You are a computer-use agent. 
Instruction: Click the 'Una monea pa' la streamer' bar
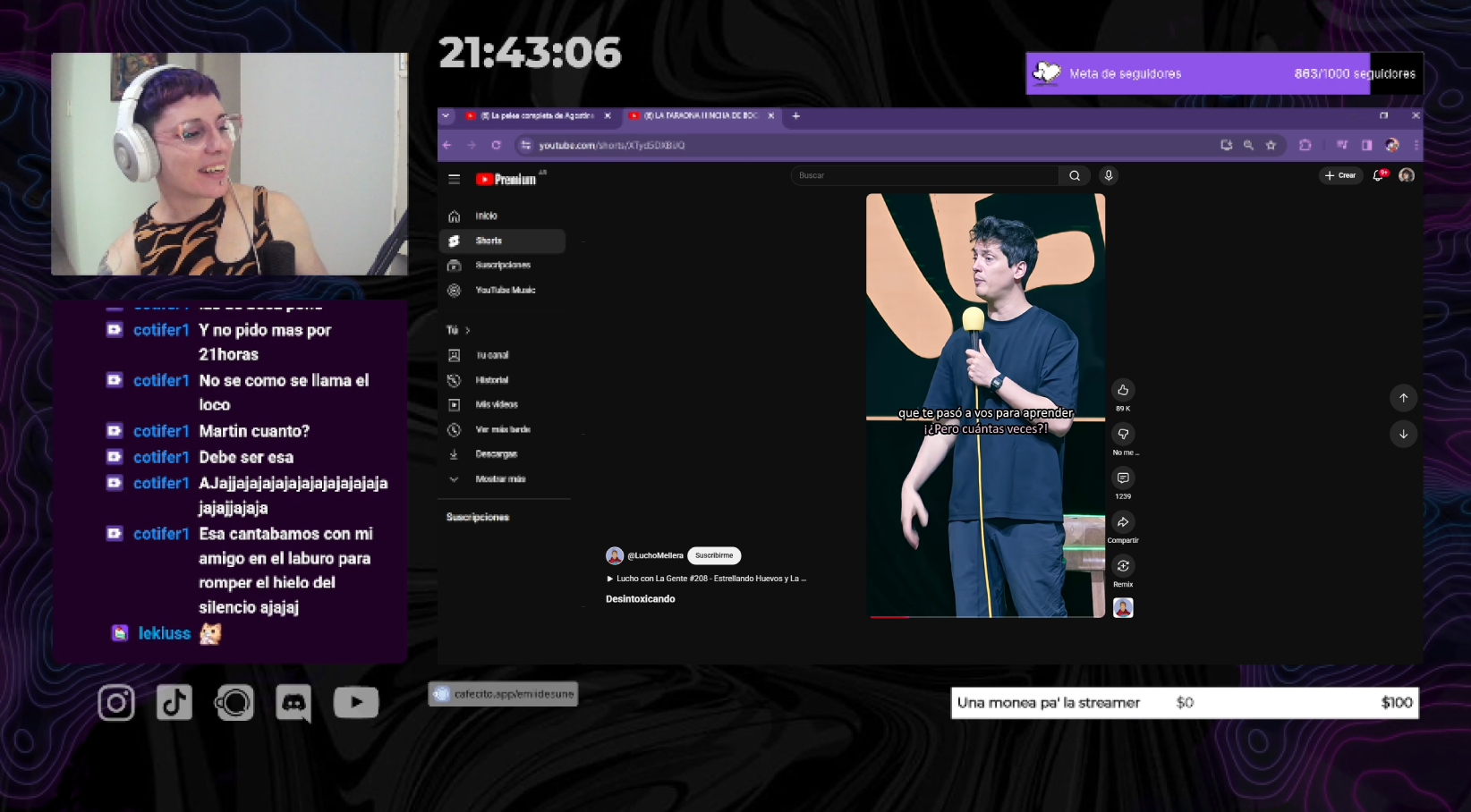(1185, 703)
